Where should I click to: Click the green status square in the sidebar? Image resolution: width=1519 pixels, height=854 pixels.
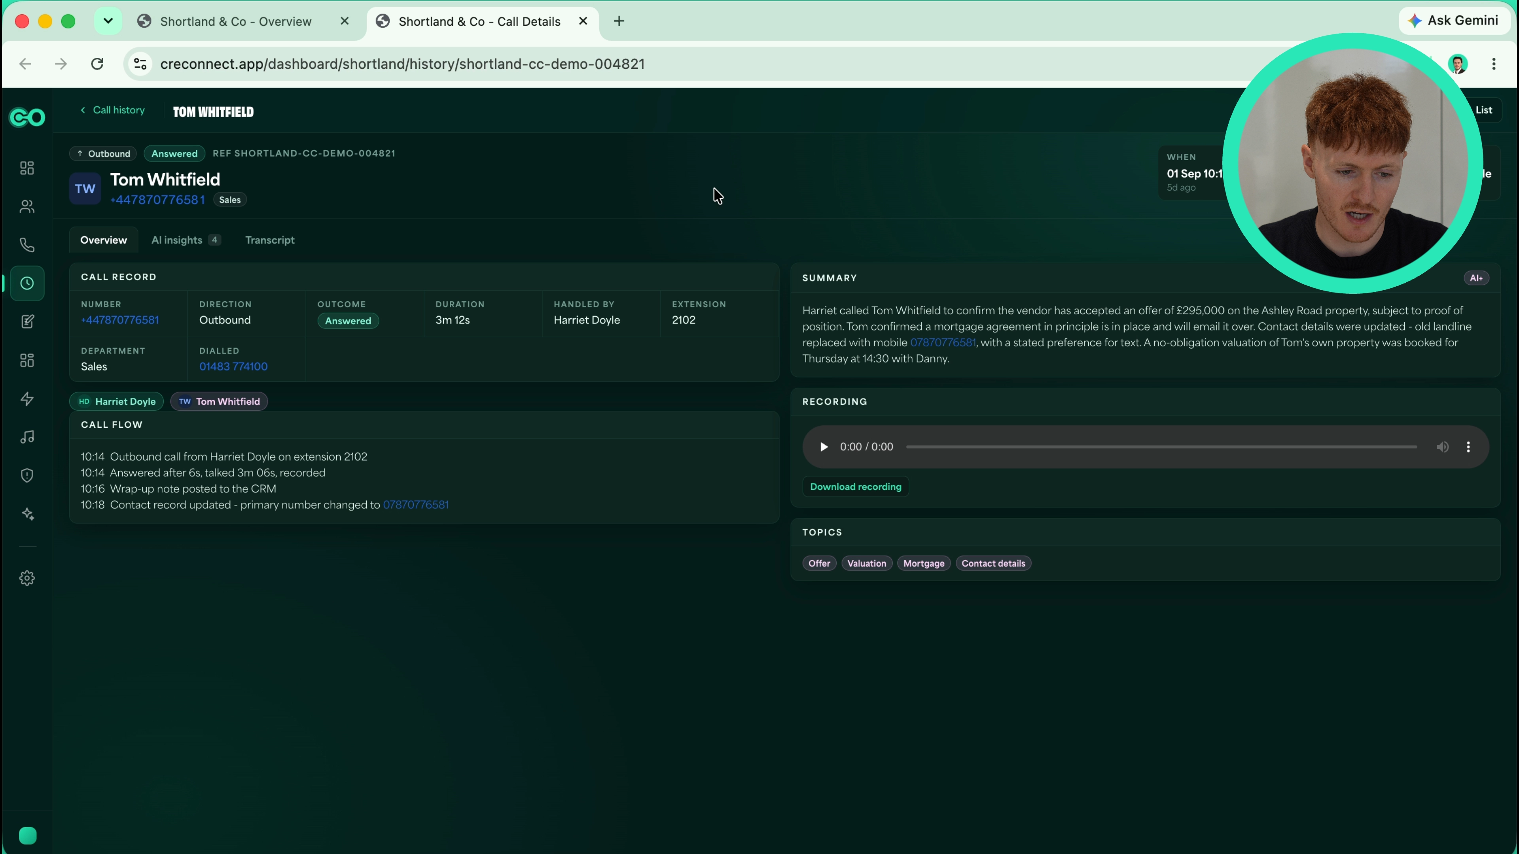pyautogui.click(x=27, y=836)
